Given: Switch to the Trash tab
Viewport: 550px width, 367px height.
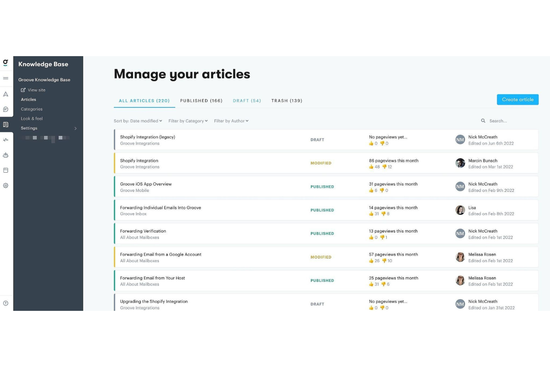Looking at the screenshot, I should 287,100.
